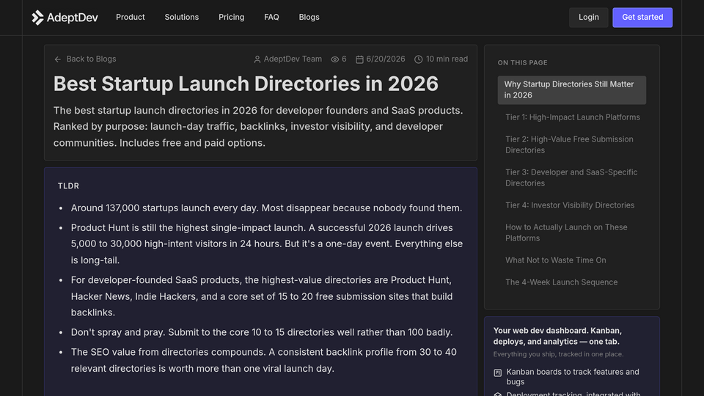Click the AdeptDev Team author name
Viewport: 704px width, 396px height.
click(293, 59)
